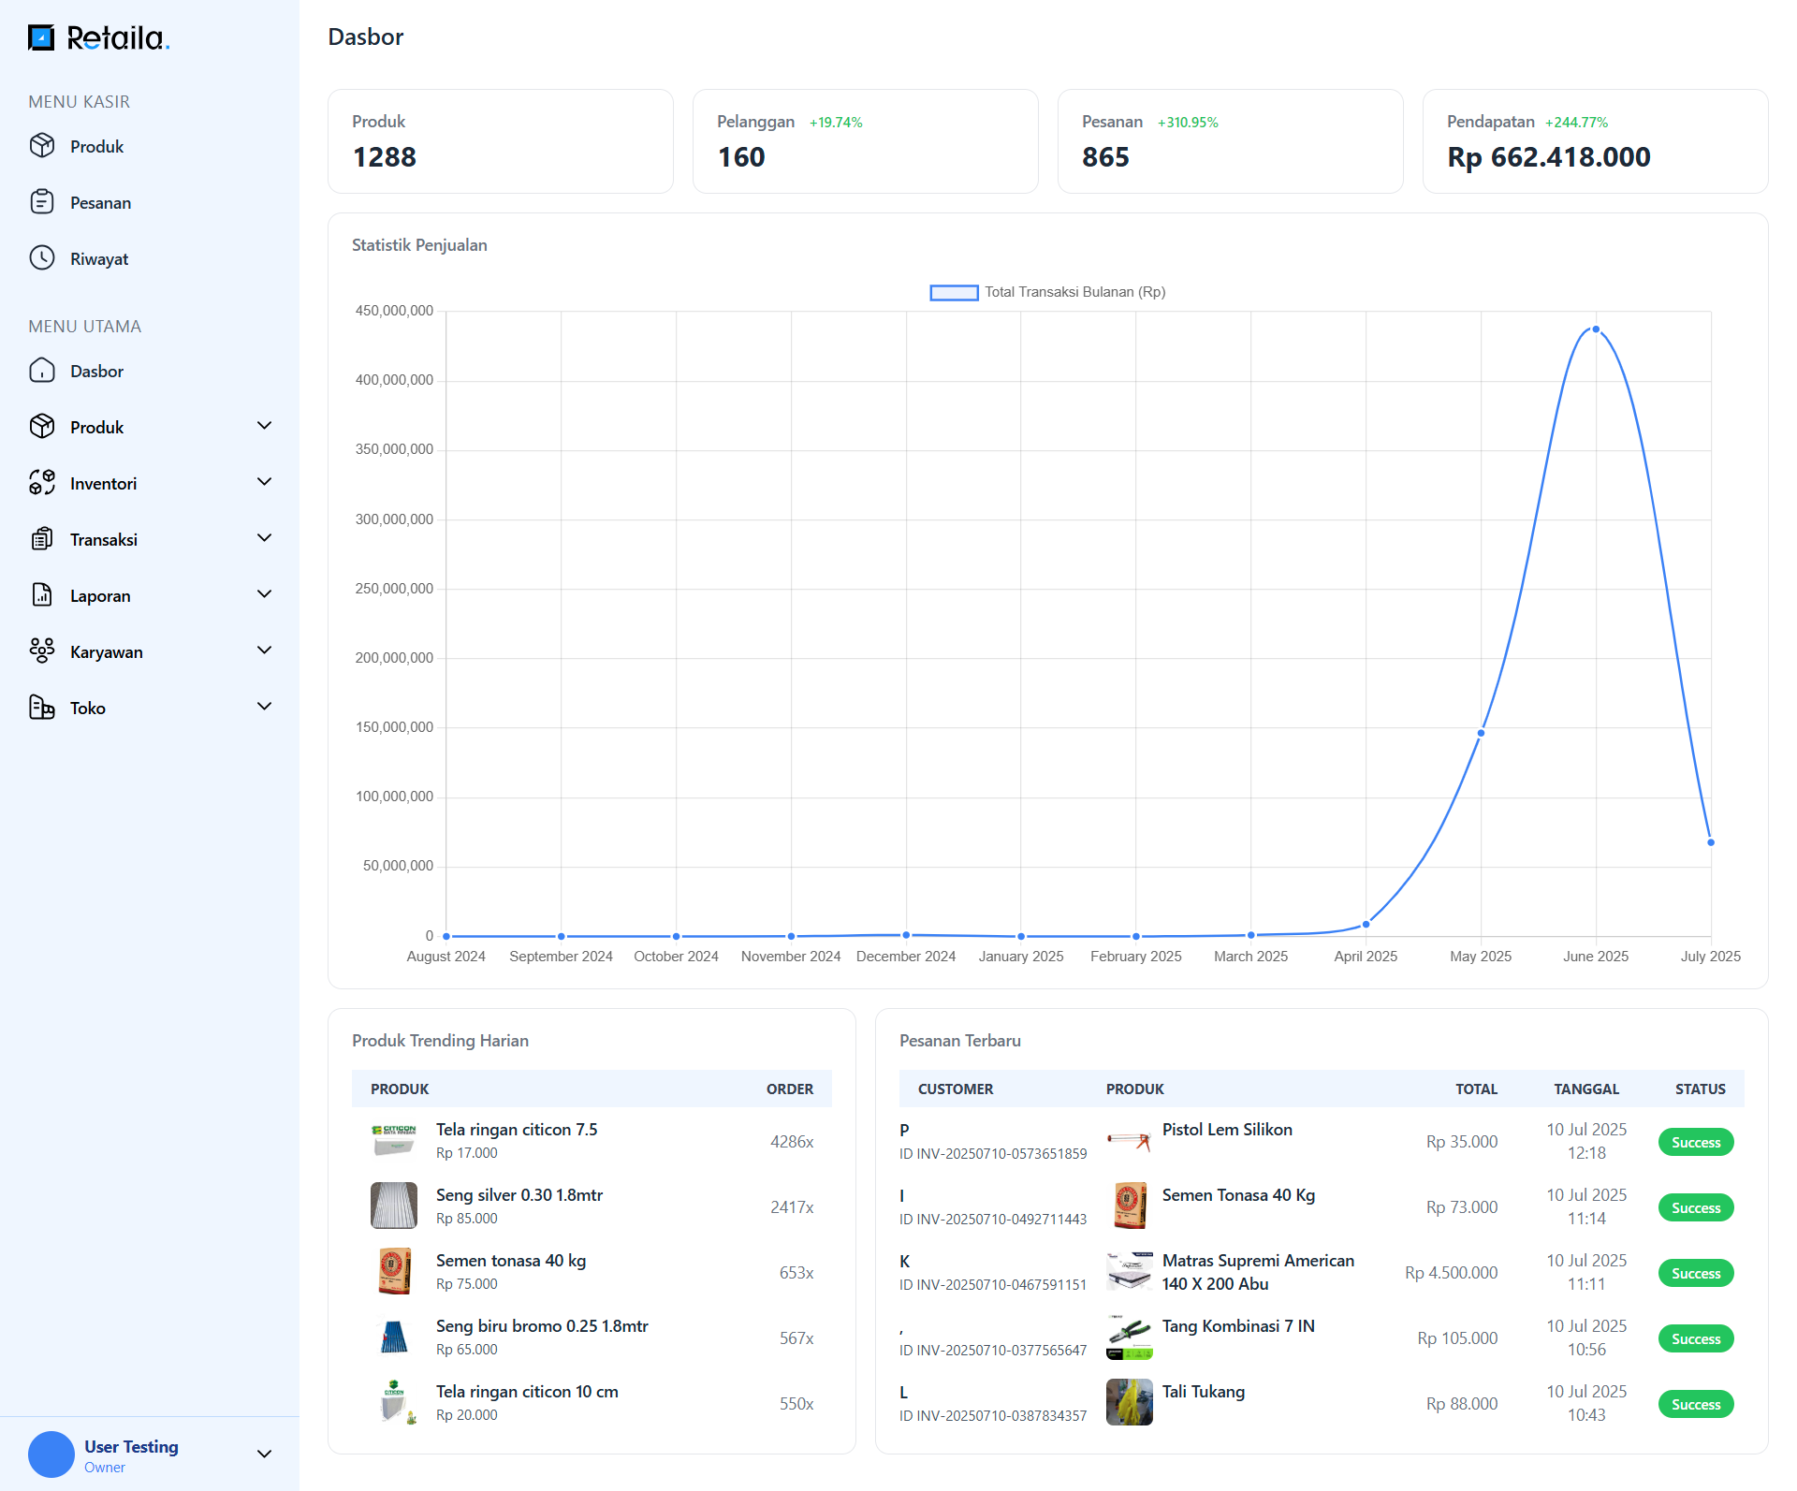Click the blue legend color swatch
This screenshot has height=1491, width=1797.
953,292
